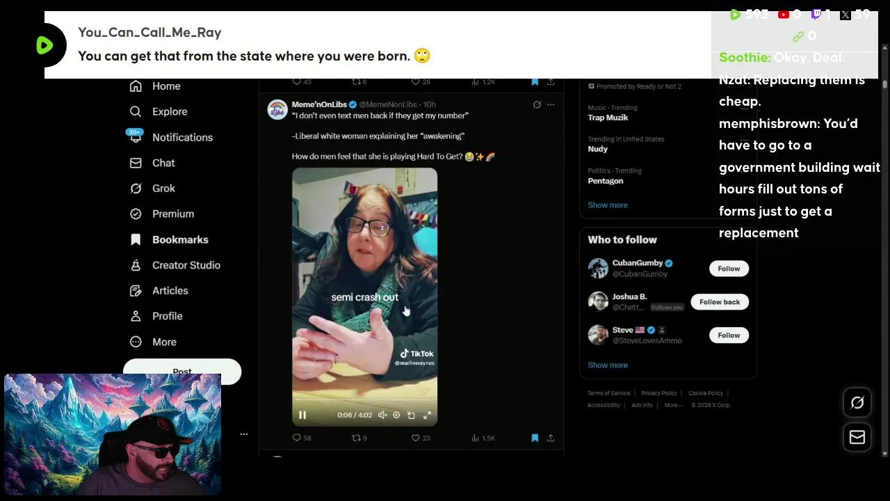Reply to post with 58 comments
This screenshot has width=890, height=501.
[x=302, y=438]
